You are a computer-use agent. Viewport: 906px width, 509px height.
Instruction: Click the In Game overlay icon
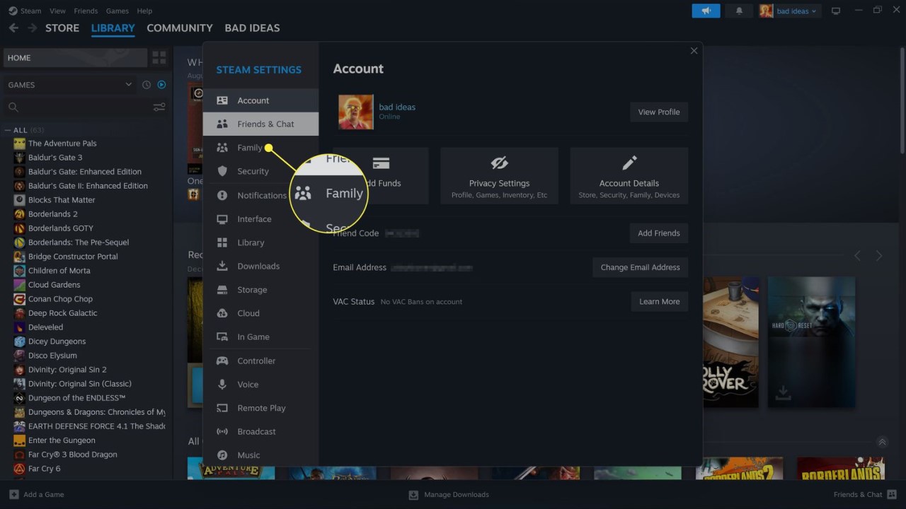(x=222, y=337)
